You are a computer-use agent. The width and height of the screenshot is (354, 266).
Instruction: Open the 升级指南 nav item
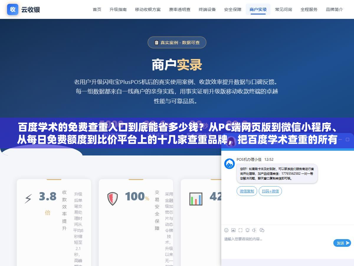(x=118, y=9)
